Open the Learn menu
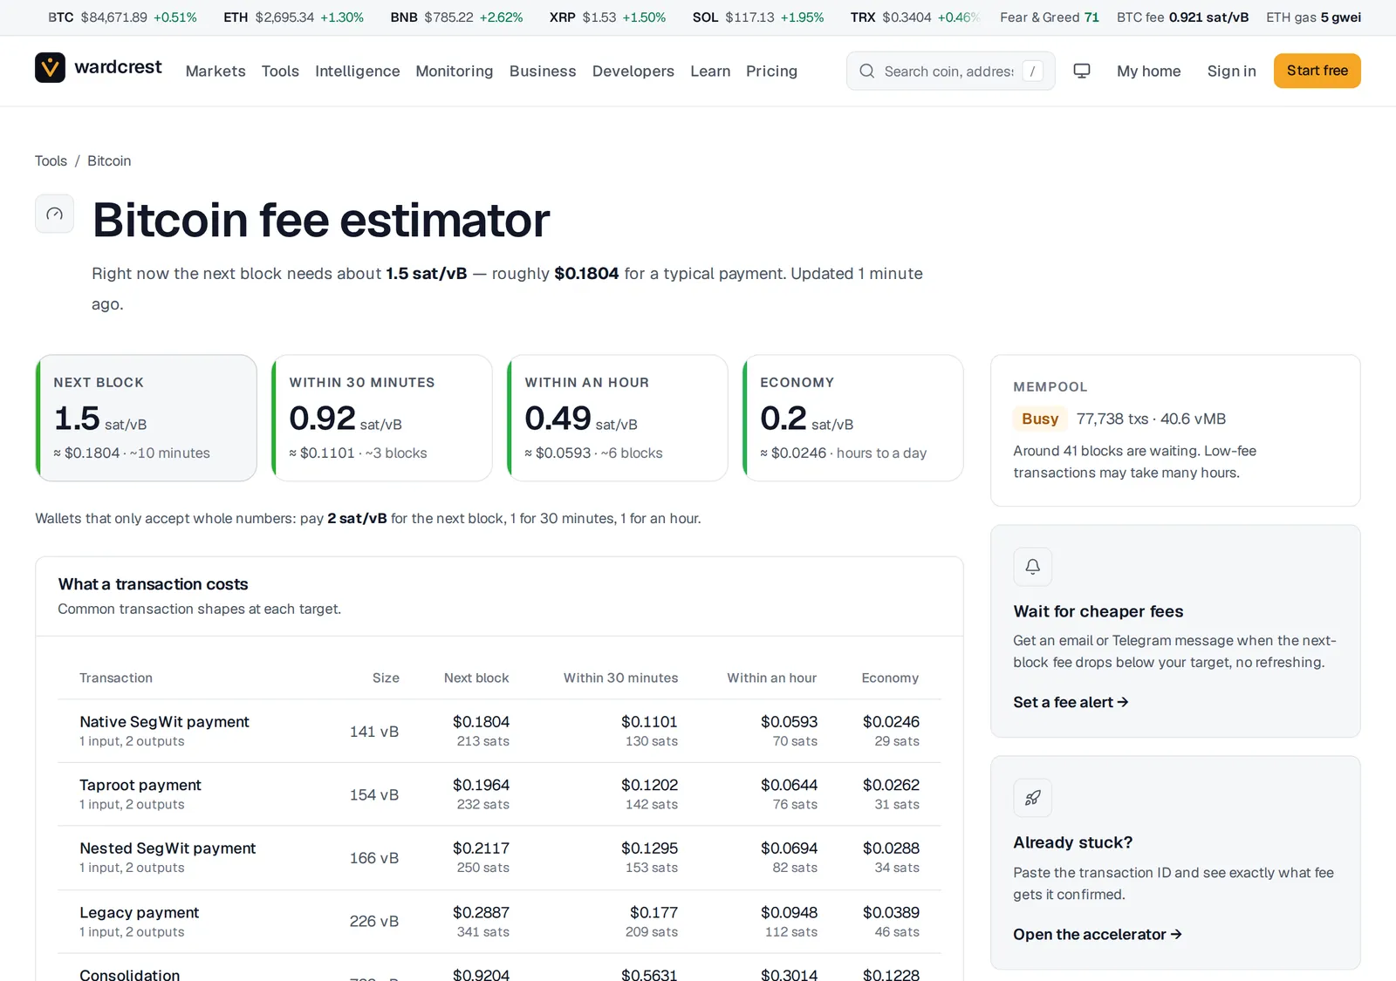 (x=710, y=72)
